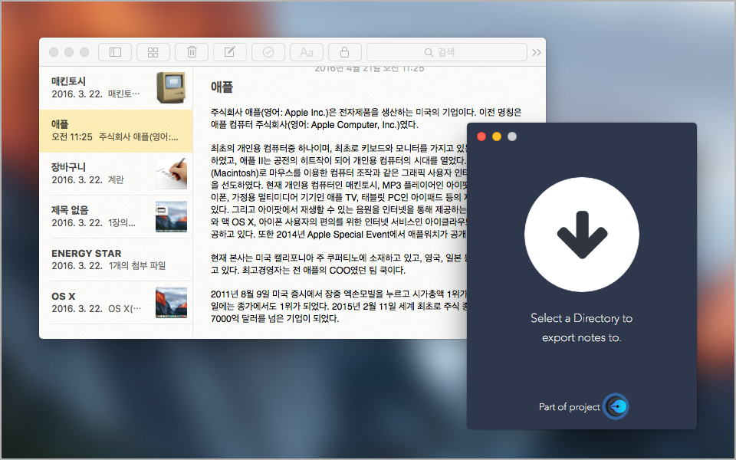Viewport: 736px width, 460px height.
Task: Click the 애플 heading in note body
Action: pos(222,87)
